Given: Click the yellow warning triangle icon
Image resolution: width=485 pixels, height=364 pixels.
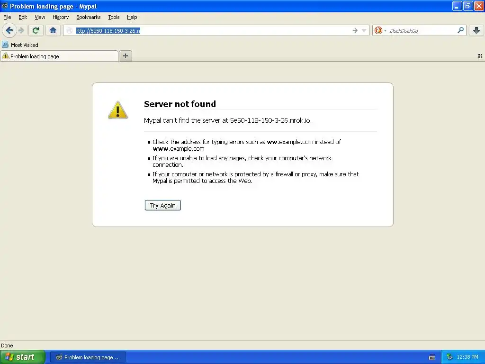Looking at the screenshot, I should (118, 110).
